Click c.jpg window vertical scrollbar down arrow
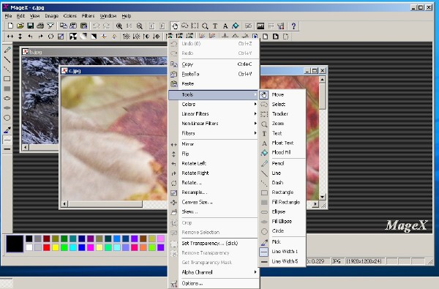439x289 pixels. (322, 197)
